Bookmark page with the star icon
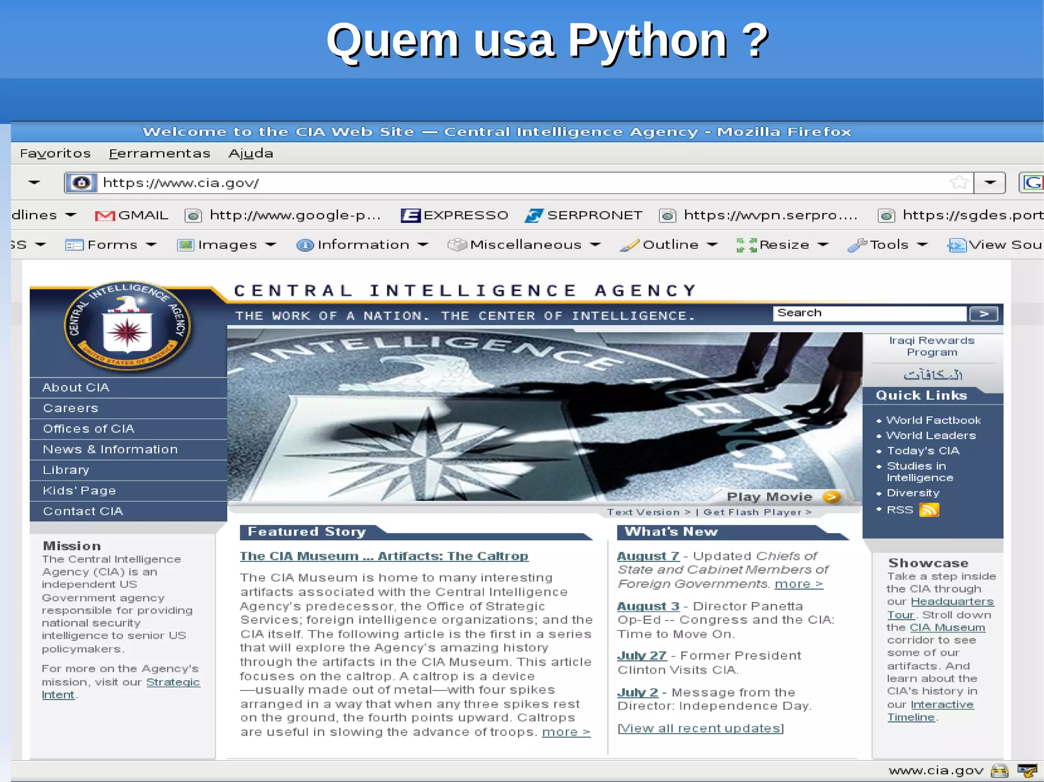Screen dimensions: 1044x782 click(959, 183)
